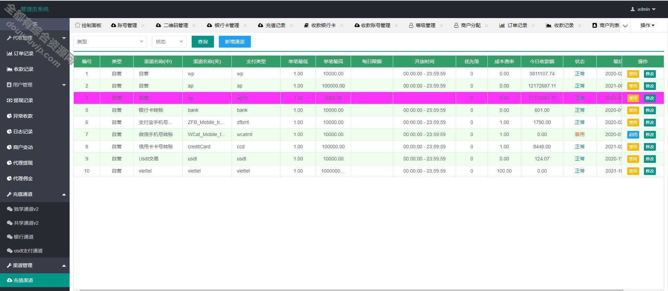Click the 商户变动 pie icon
The height and width of the screenshot is (291, 668).
click(10, 147)
